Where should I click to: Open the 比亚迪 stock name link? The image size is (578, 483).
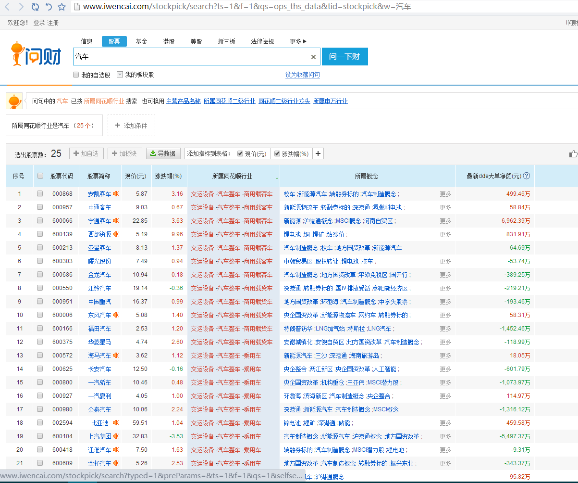(100, 423)
